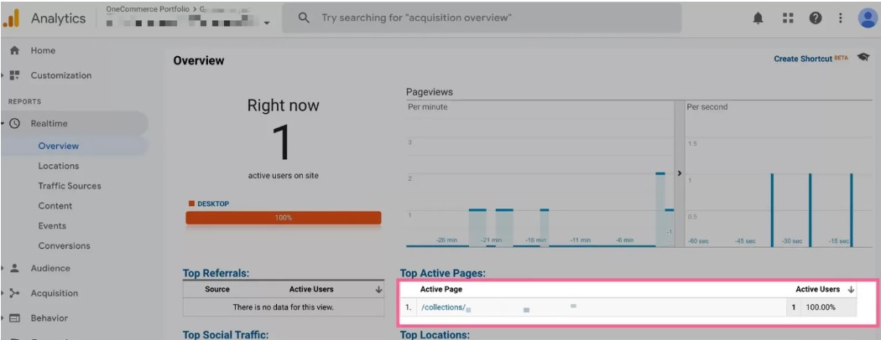Click the 100.00% cell in Top Active Pages
This screenshot has width=881, height=340.
[x=820, y=307]
